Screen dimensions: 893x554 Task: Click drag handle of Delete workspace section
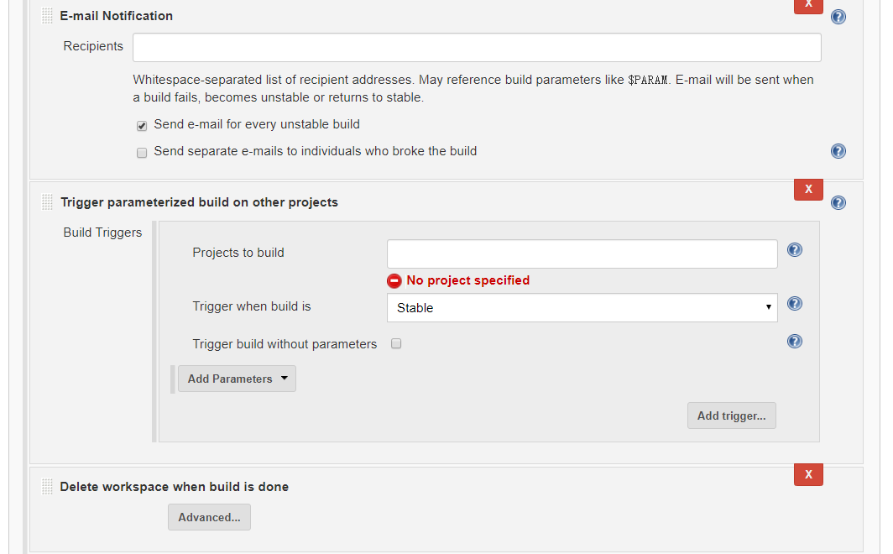(47, 486)
